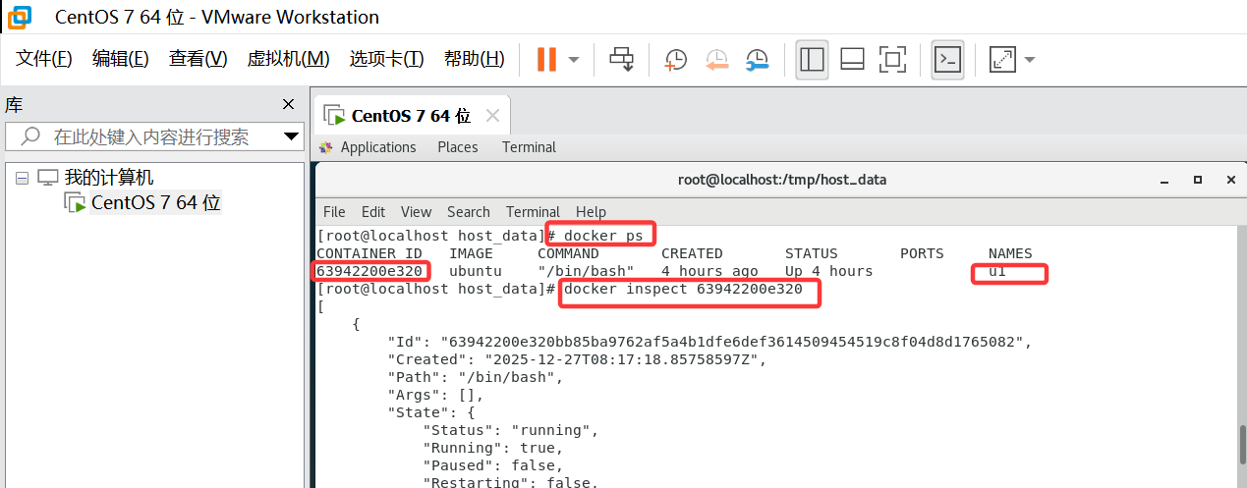Open the terminal Help menu

pos(591,212)
